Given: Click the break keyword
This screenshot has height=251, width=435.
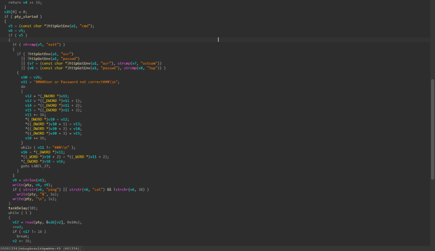Looking at the screenshot, I should pos(23,236).
